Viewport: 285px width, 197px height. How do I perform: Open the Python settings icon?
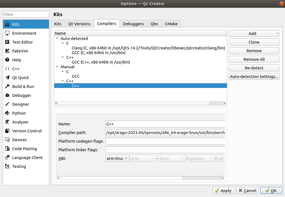8,113
